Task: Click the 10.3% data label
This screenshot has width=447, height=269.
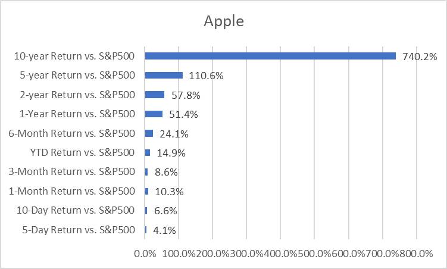Action: (x=168, y=192)
